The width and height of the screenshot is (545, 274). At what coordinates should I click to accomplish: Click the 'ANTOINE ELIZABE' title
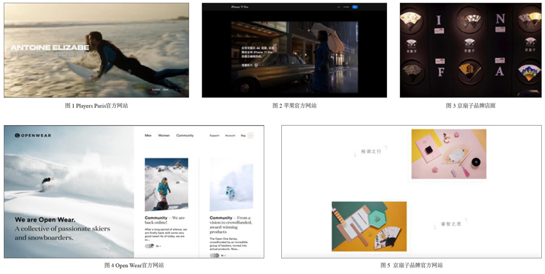(x=50, y=47)
